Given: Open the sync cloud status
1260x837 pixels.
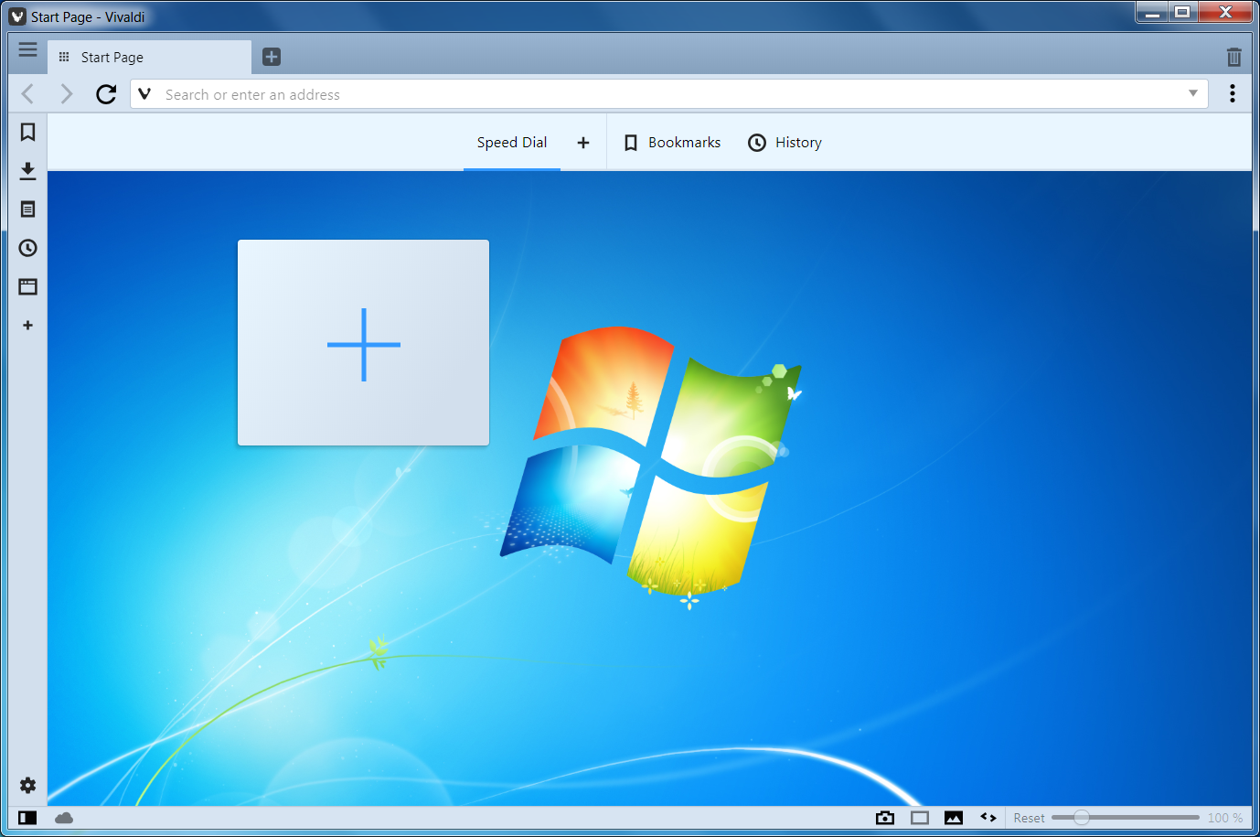Looking at the screenshot, I should tap(64, 818).
